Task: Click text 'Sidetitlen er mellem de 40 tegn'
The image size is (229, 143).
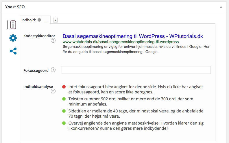Action: (x=98, y=111)
